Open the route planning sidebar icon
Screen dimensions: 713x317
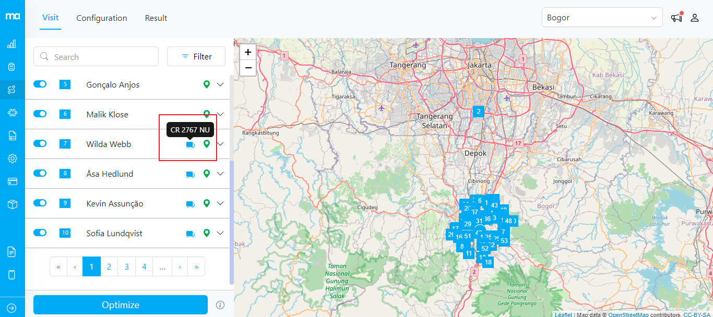coord(12,89)
